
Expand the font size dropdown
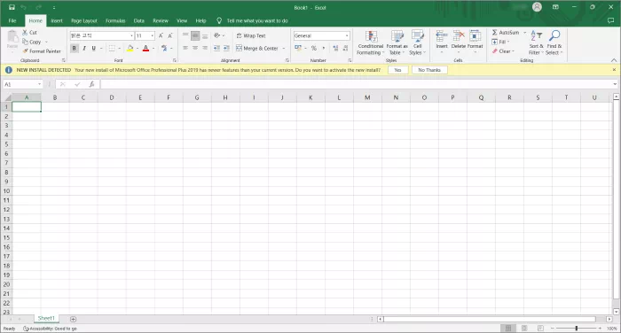coord(152,35)
